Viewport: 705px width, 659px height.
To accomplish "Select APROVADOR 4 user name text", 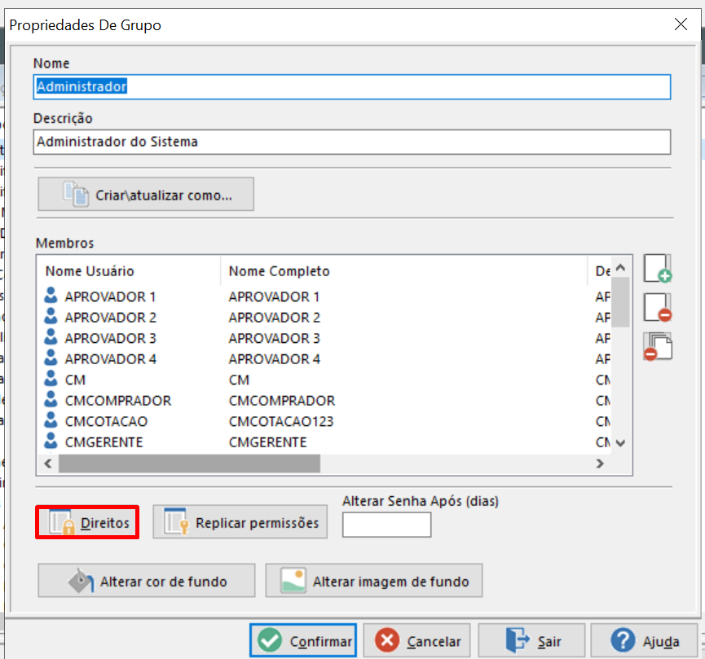I will (x=111, y=359).
